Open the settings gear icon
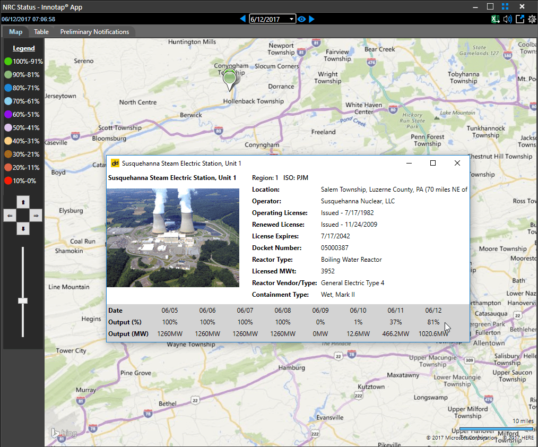This screenshot has width=538, height=447. click(532, 19)
